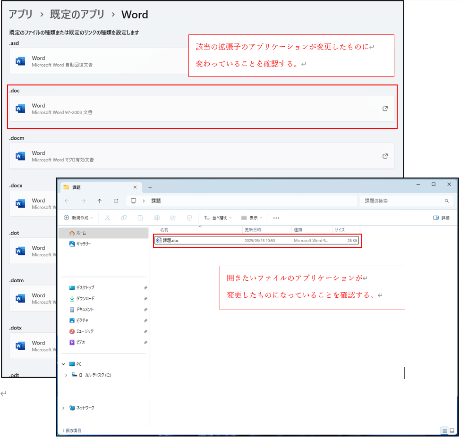This screenshot has height=438, width=460.
Task: Go to 既定のアプリ breadcrumb in Settings
Action: (77, 14)
